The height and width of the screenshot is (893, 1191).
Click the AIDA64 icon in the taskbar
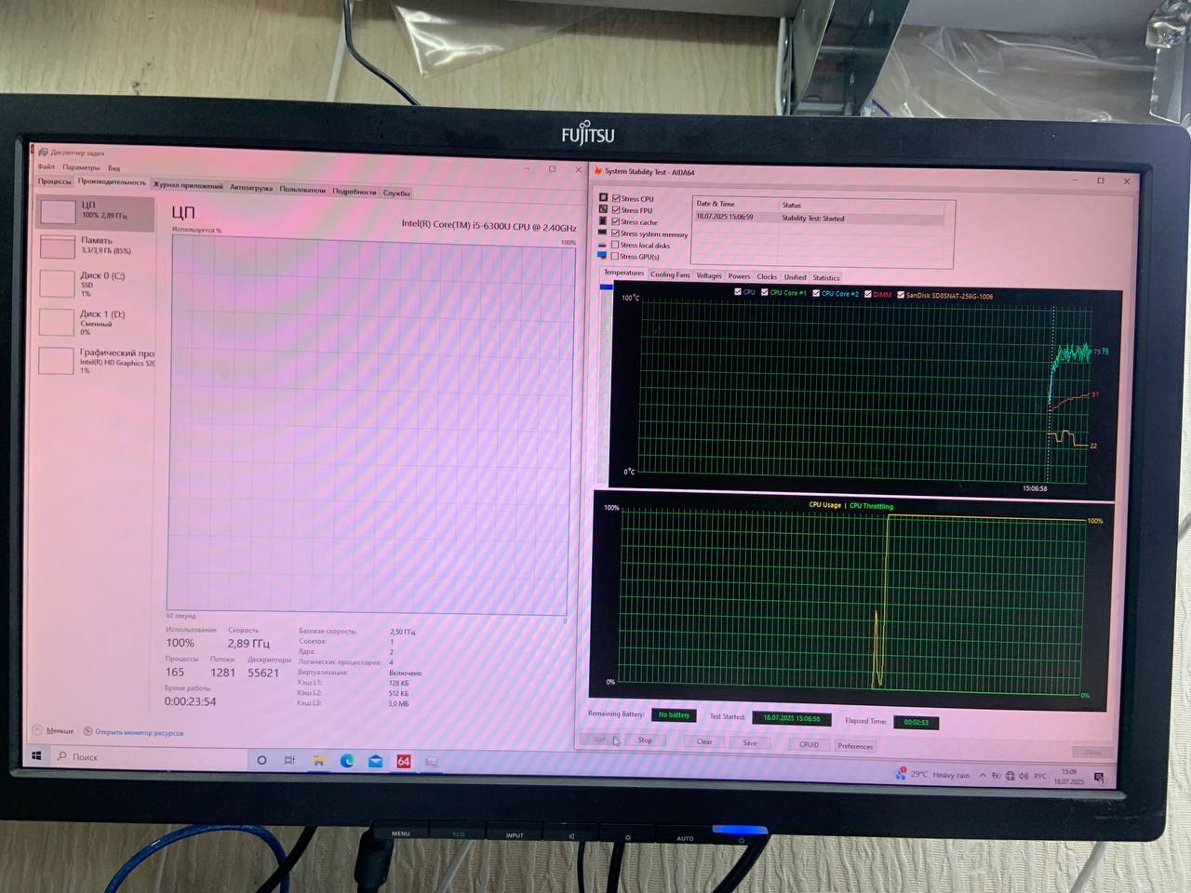404,761
